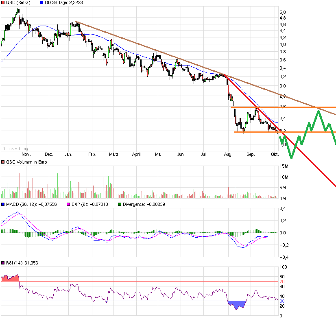
Task: Click the 'Feb.' month axis label
Action: coord(92,154)
